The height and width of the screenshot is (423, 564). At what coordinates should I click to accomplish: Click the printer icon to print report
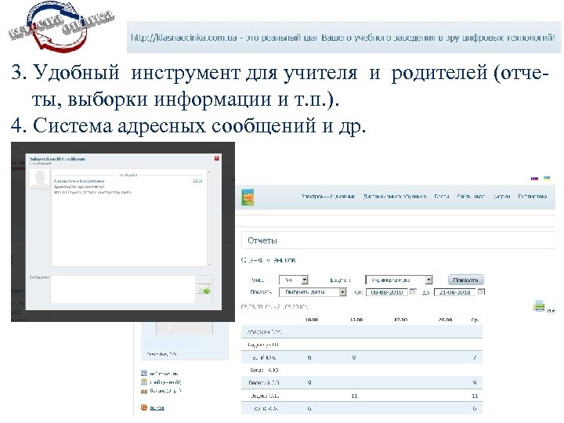pyautogui.click(x=539, y=305)
